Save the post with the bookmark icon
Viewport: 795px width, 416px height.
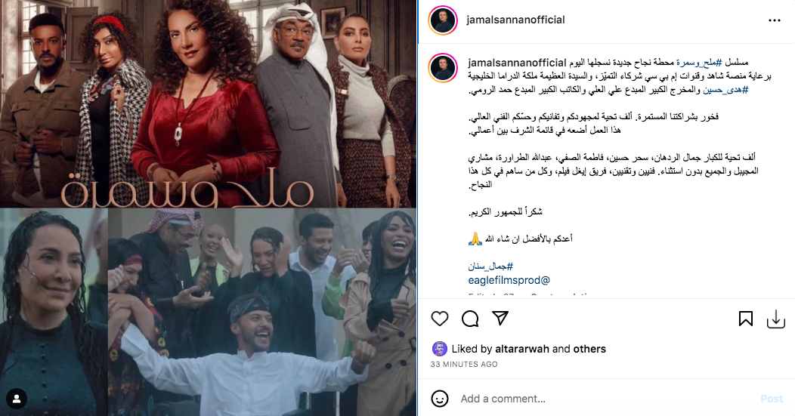(745, 318)
